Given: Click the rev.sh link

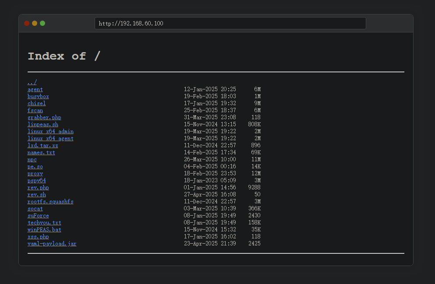Looking at the screenshot, I should pos(36,195).
